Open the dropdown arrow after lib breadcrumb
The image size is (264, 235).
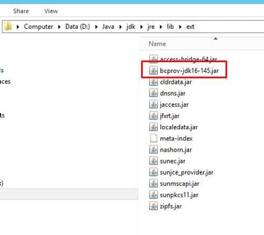pos(180,27)
